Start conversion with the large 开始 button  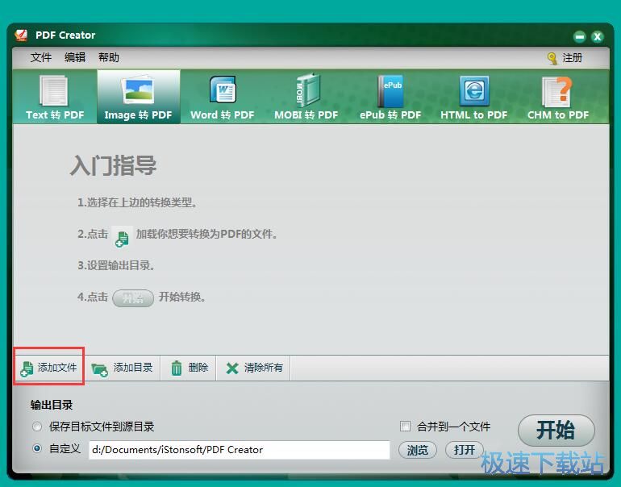(x=556, y=431)
